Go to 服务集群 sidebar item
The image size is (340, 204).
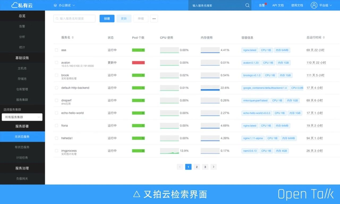tap(22, 100)
